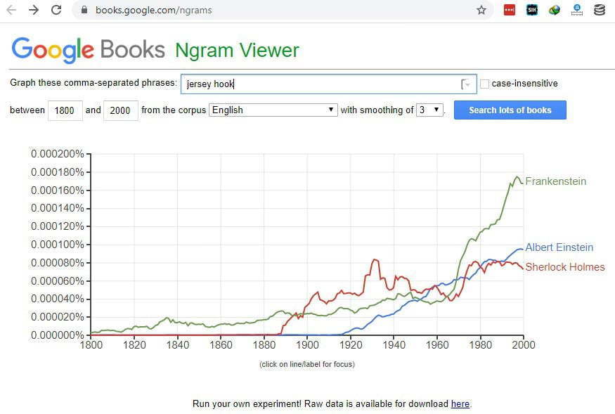Open the English corpus dropdown

[x=273, y=110]
